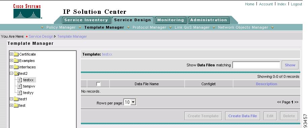Open the Administration tab
The height and width of the screenshot is (128, 308).
click(x=209, y=20)
